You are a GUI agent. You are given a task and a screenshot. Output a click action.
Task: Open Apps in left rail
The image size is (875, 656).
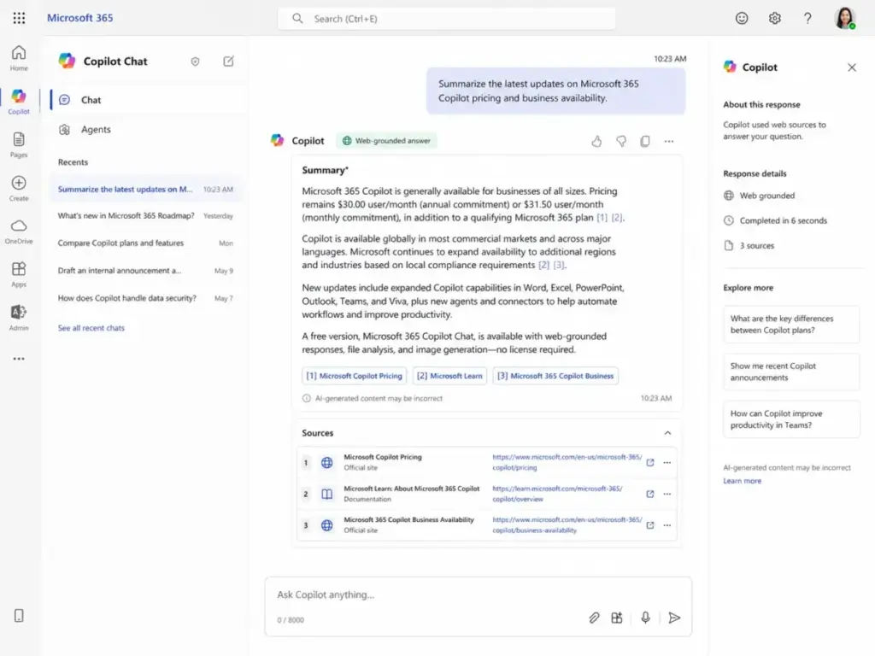(19, 274)
